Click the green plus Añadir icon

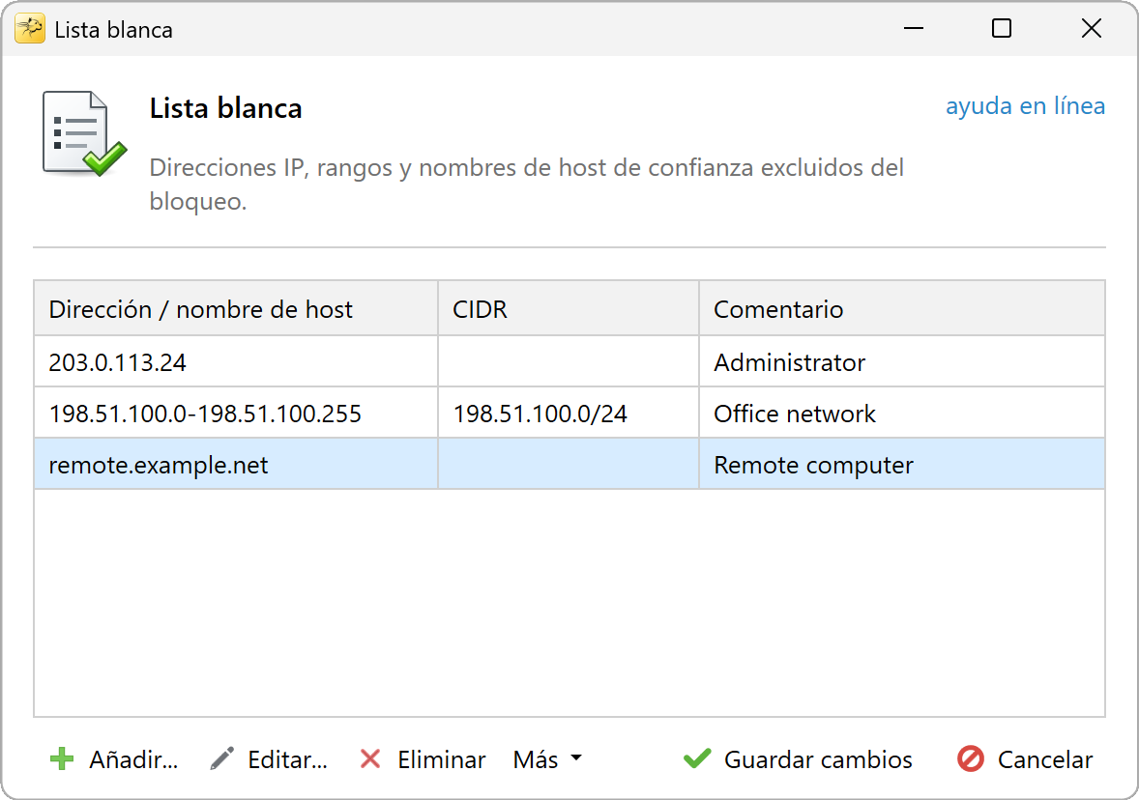(62, 758)
